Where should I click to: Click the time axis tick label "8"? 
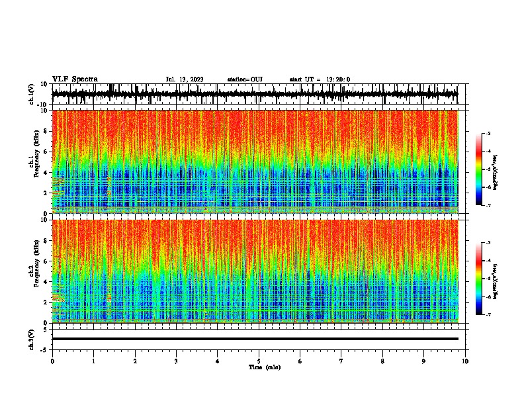tap(382, 361)
